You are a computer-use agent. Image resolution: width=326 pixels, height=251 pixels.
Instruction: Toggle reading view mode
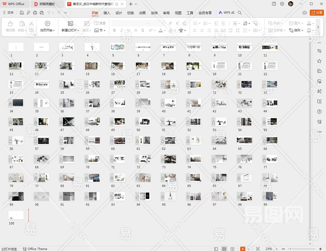232,249
